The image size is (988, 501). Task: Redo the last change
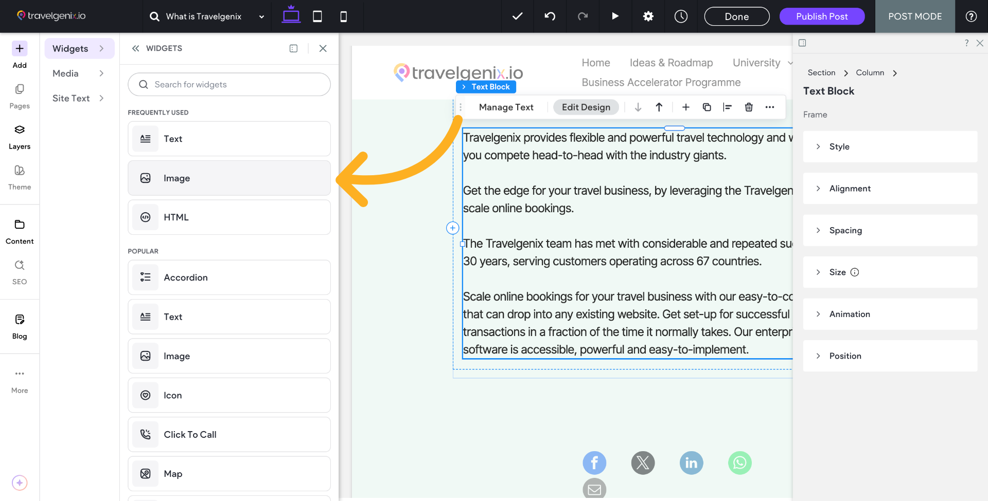tap(583, 16)
